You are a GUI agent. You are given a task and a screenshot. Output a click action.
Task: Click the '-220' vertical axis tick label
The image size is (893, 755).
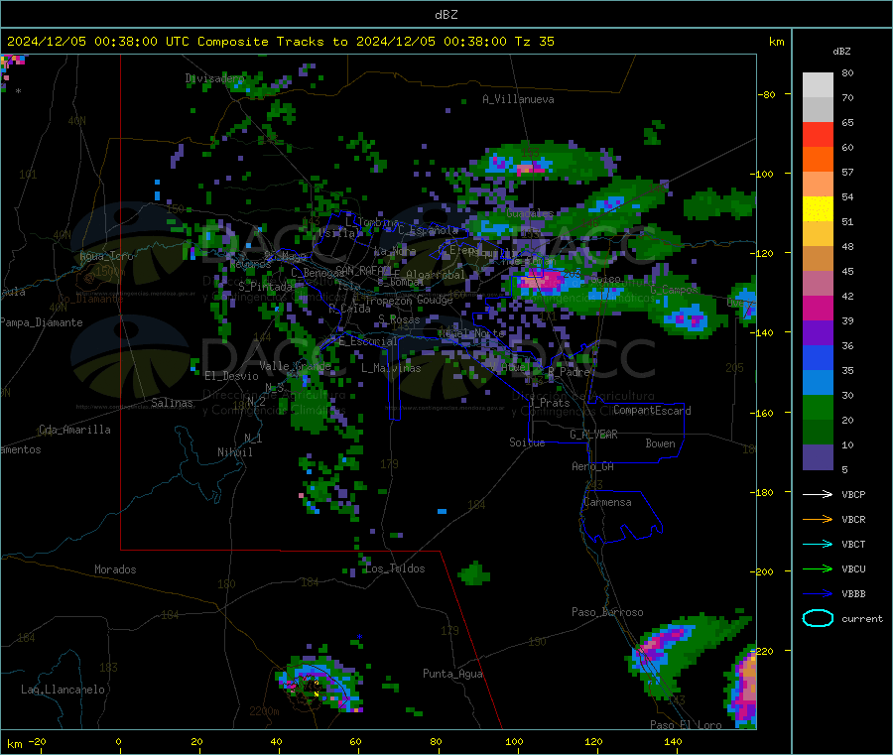(763, 652)
